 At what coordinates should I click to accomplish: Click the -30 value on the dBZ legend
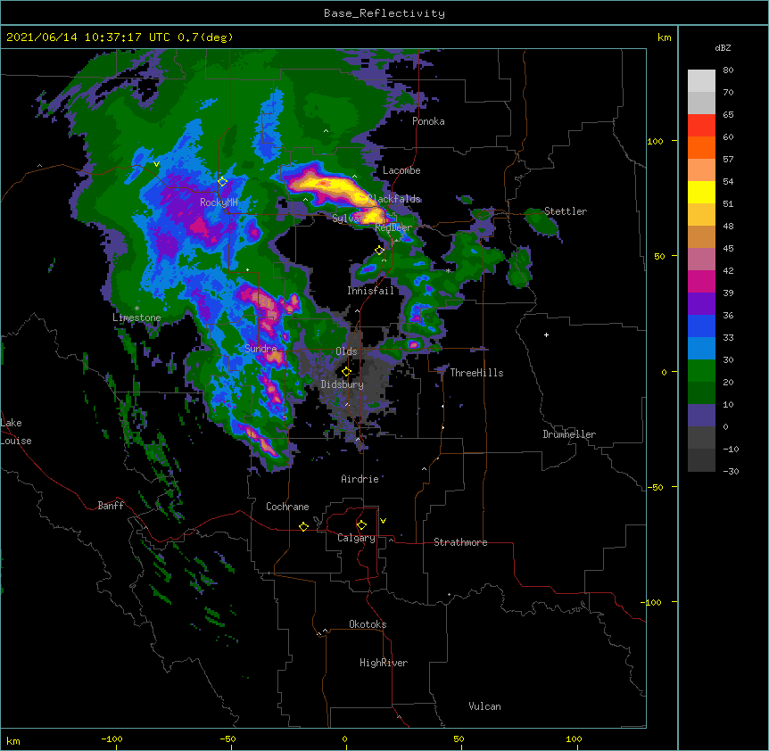tap(731, 471)
